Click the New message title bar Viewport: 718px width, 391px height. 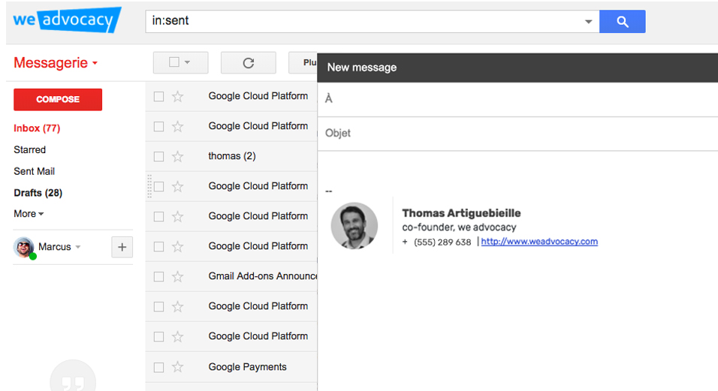[x=517, y=68]
